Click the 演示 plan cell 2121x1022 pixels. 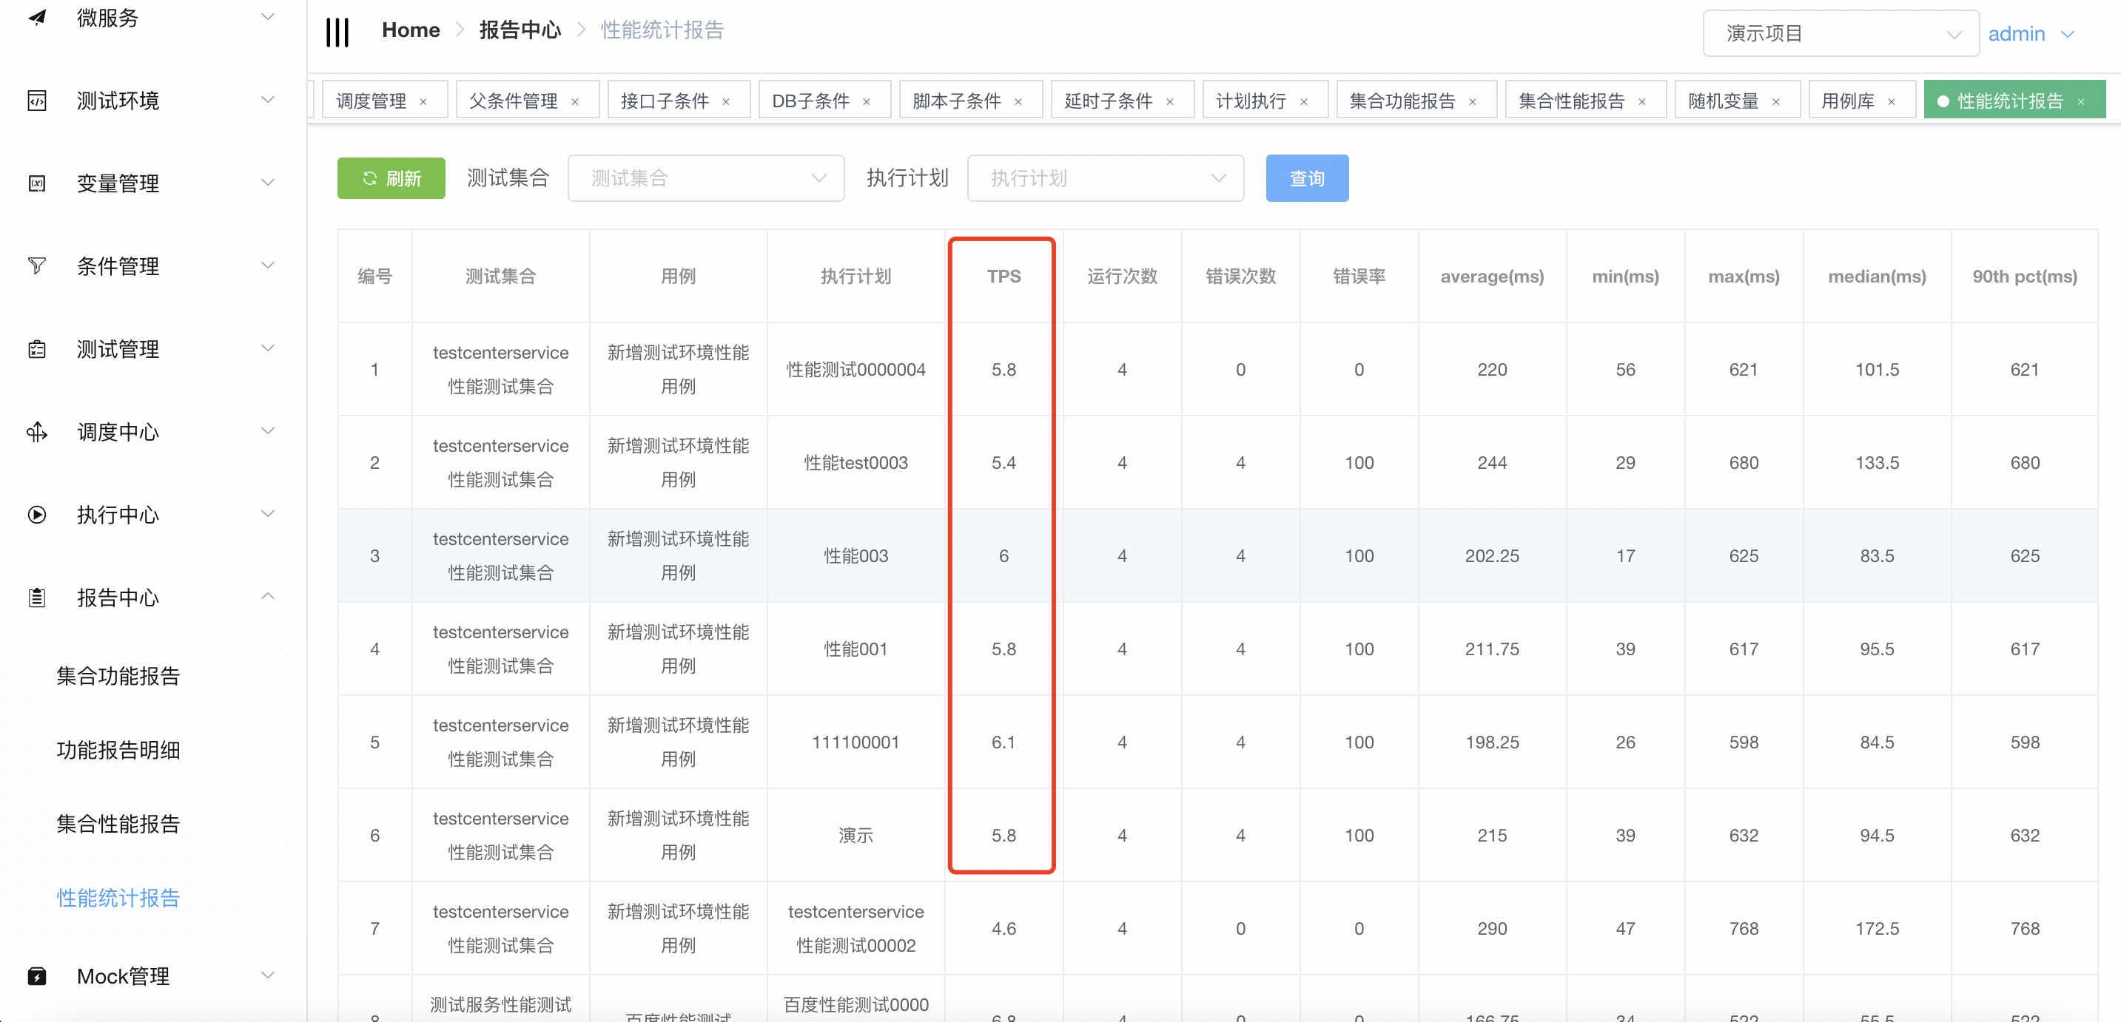point(856,835)
